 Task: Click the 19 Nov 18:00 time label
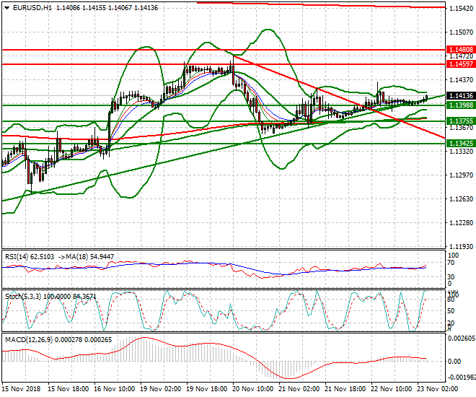207,389
